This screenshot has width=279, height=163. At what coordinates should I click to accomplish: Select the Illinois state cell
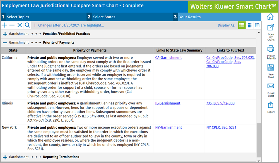pyautogui.click(x=13, y=112)
